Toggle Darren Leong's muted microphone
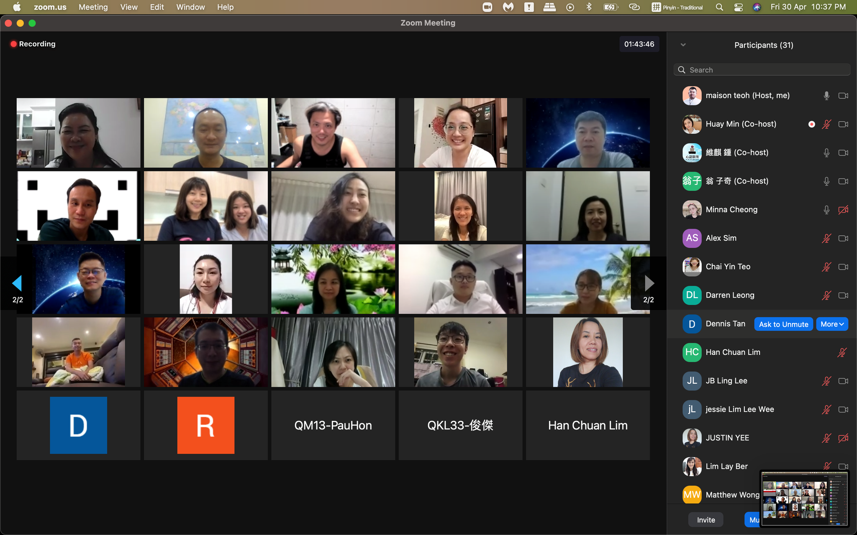 [826, 296]
